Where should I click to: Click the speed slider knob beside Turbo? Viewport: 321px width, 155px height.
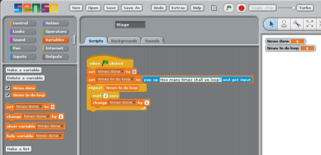293,8
